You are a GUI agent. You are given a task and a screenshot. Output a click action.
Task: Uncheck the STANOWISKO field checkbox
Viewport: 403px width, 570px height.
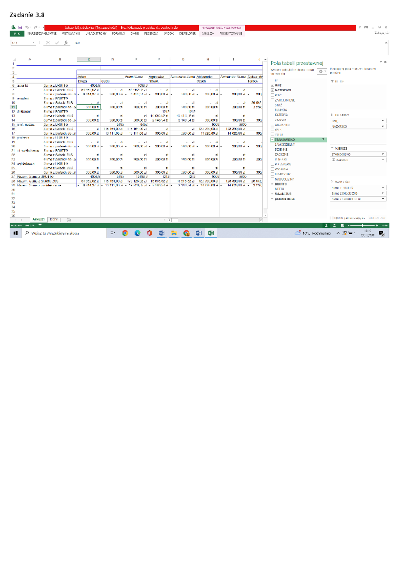[x=272, y=140]
